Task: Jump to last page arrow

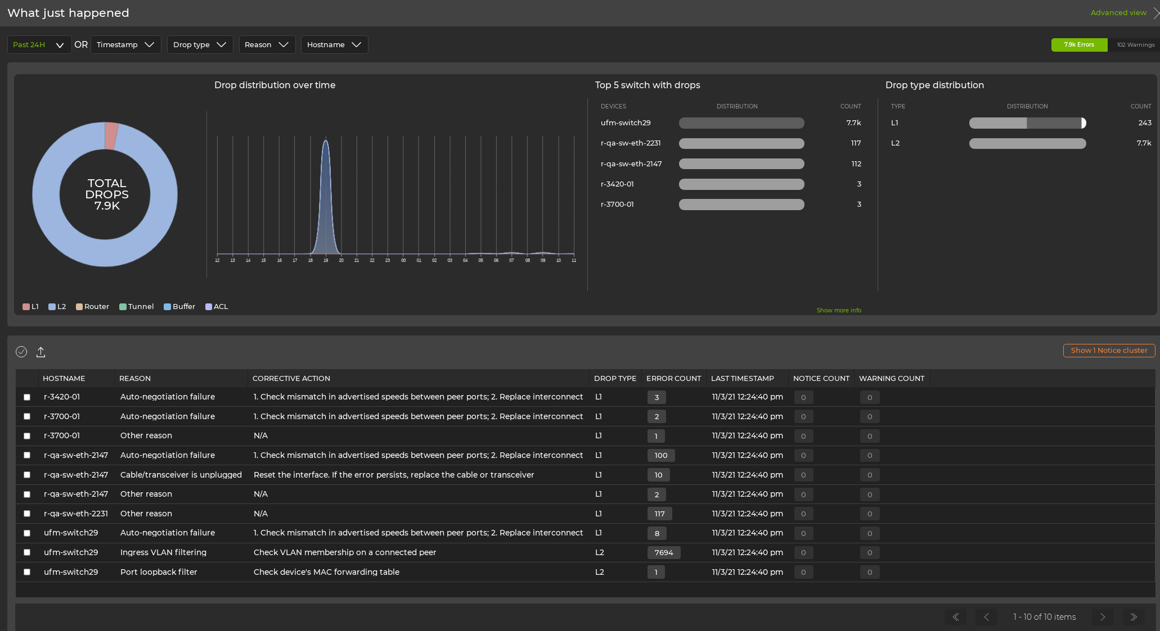Action: [x=1134, y=617]
